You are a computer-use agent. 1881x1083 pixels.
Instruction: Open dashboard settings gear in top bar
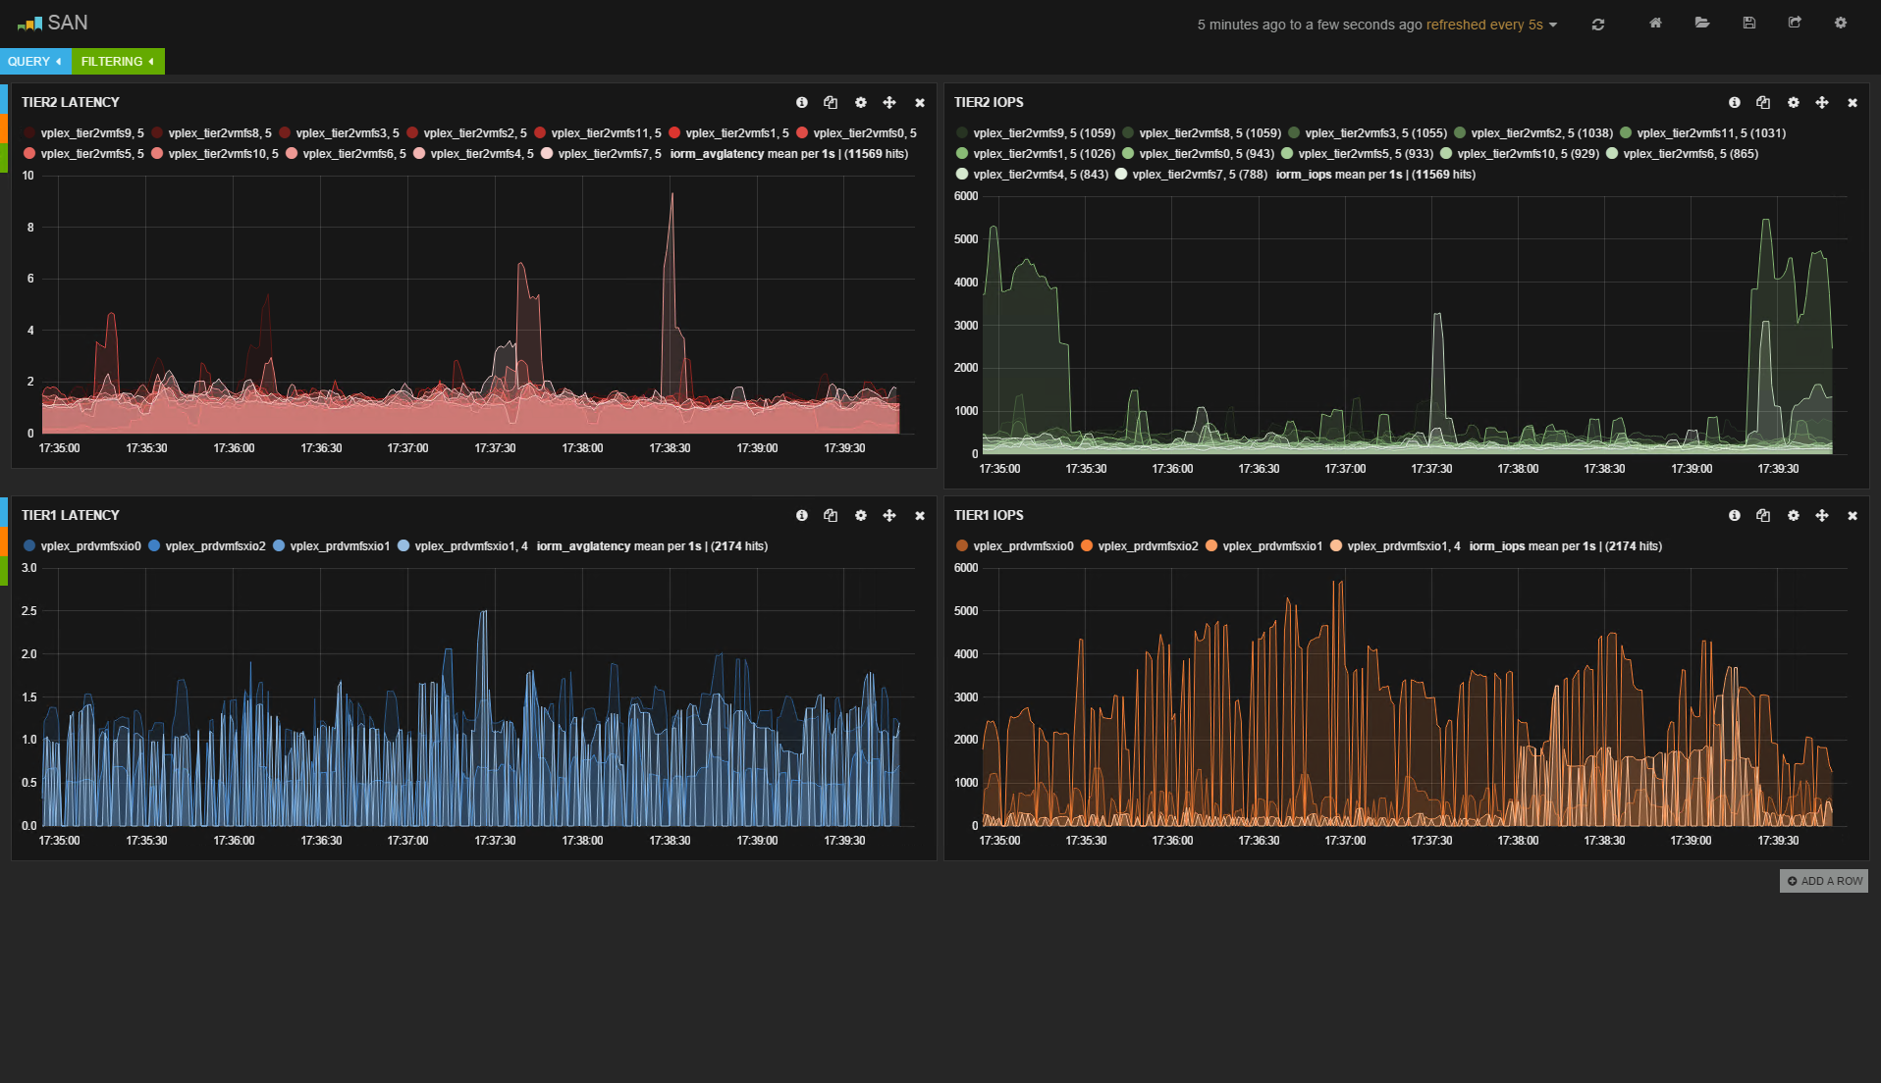point(1841,23)
